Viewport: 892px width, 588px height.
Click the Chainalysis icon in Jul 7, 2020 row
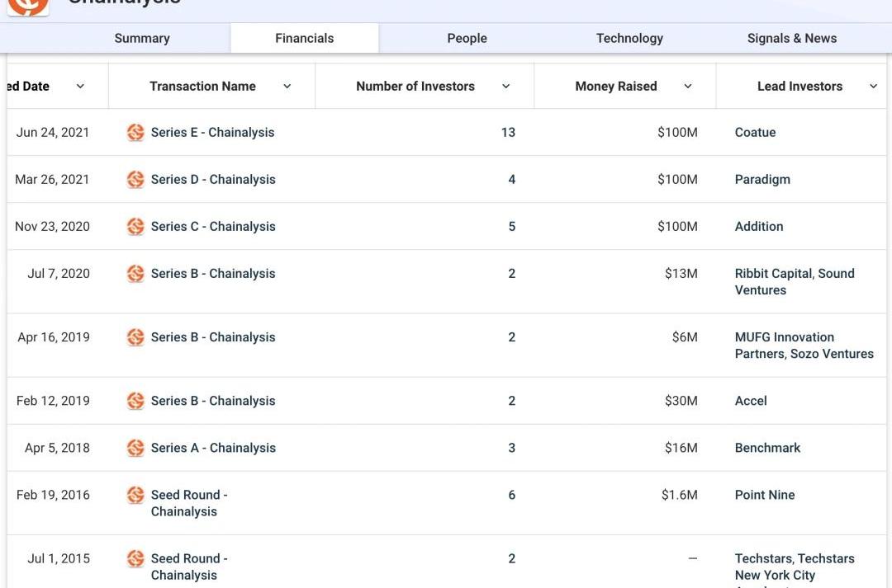click(135, 274)
